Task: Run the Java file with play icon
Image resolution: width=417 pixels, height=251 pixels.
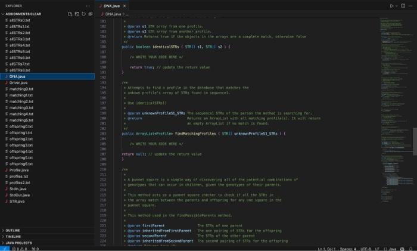Action: click(x=391, y=6)
